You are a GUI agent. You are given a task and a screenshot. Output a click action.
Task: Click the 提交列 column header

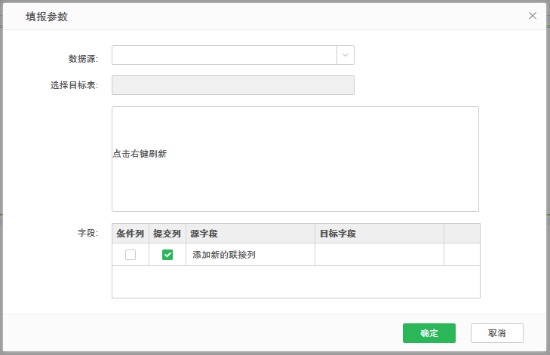point(167,234)
